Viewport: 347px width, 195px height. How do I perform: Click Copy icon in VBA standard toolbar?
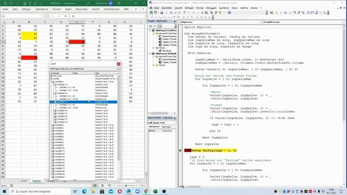click(x=171, y=12)
